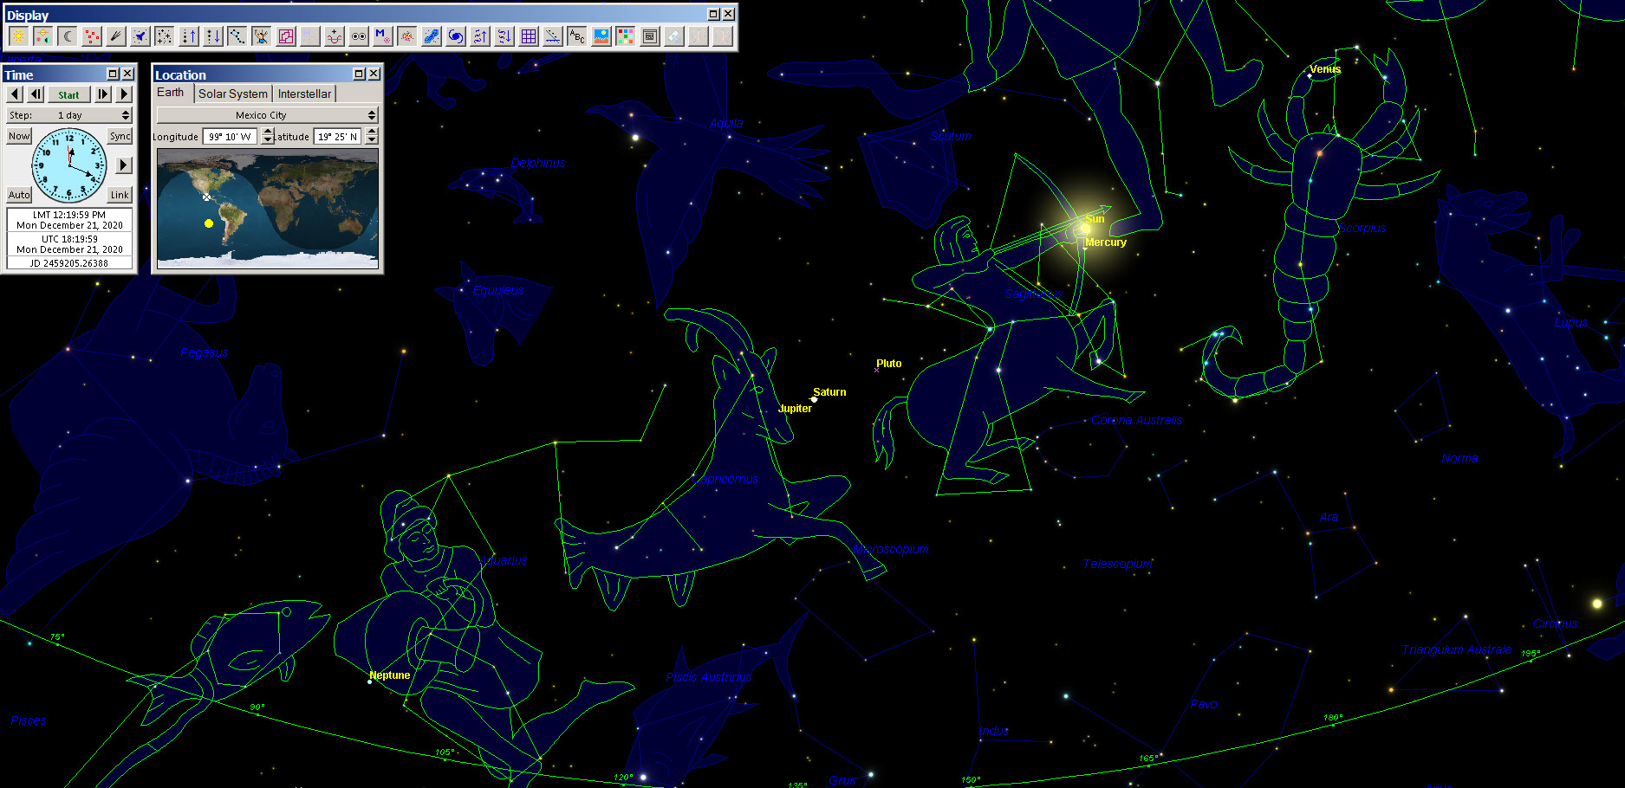
Task: Click the Sync button
Action: pyautogui.click(x=120, y=136)
